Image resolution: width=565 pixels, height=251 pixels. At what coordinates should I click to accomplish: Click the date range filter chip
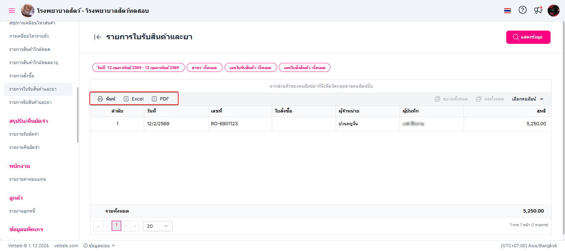[x=138, y=67]
